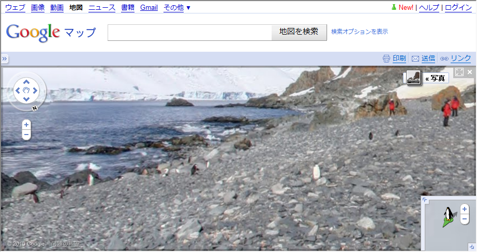Collapse the mini map with the corner arrow
This screenshot has width=477, height=252.
(x=425, y=200)
